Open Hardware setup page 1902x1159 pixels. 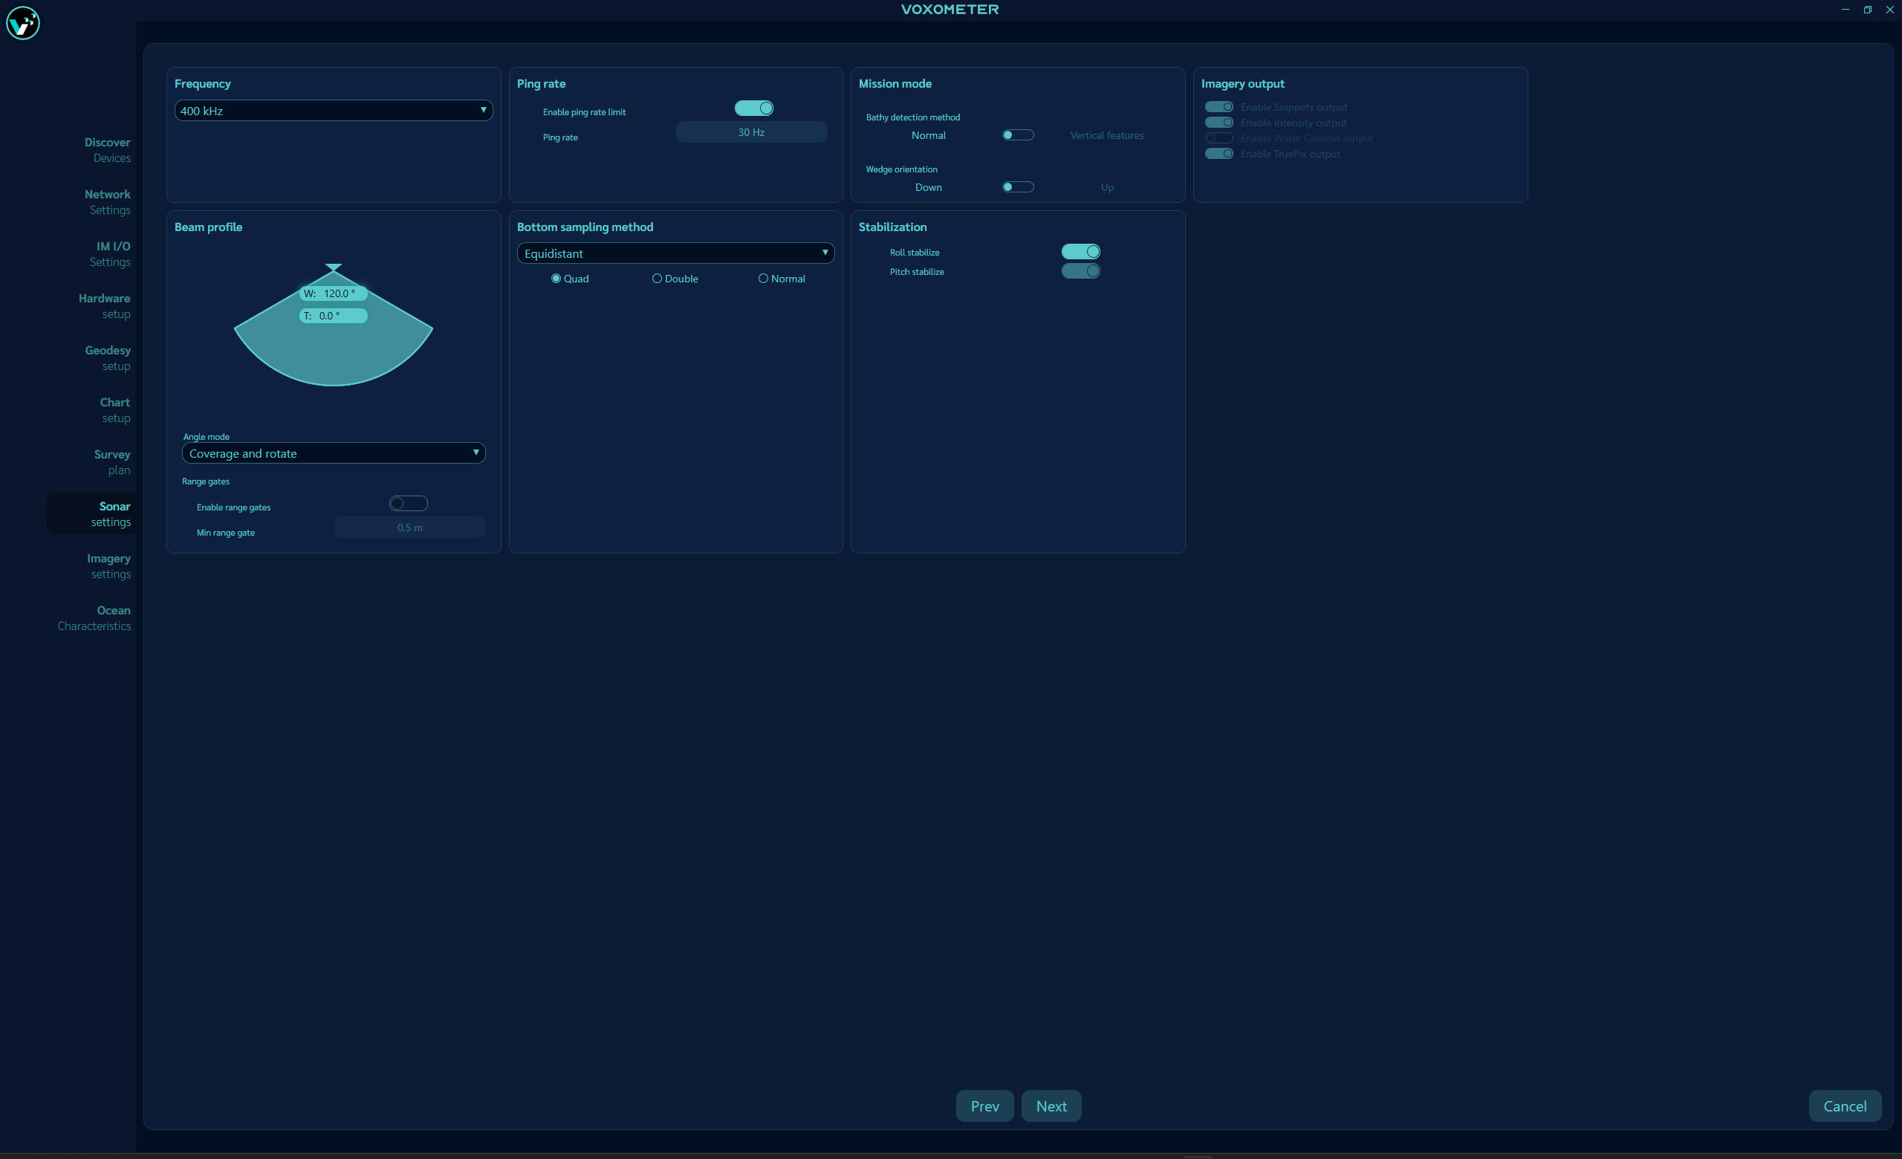[x=104, y=306]
